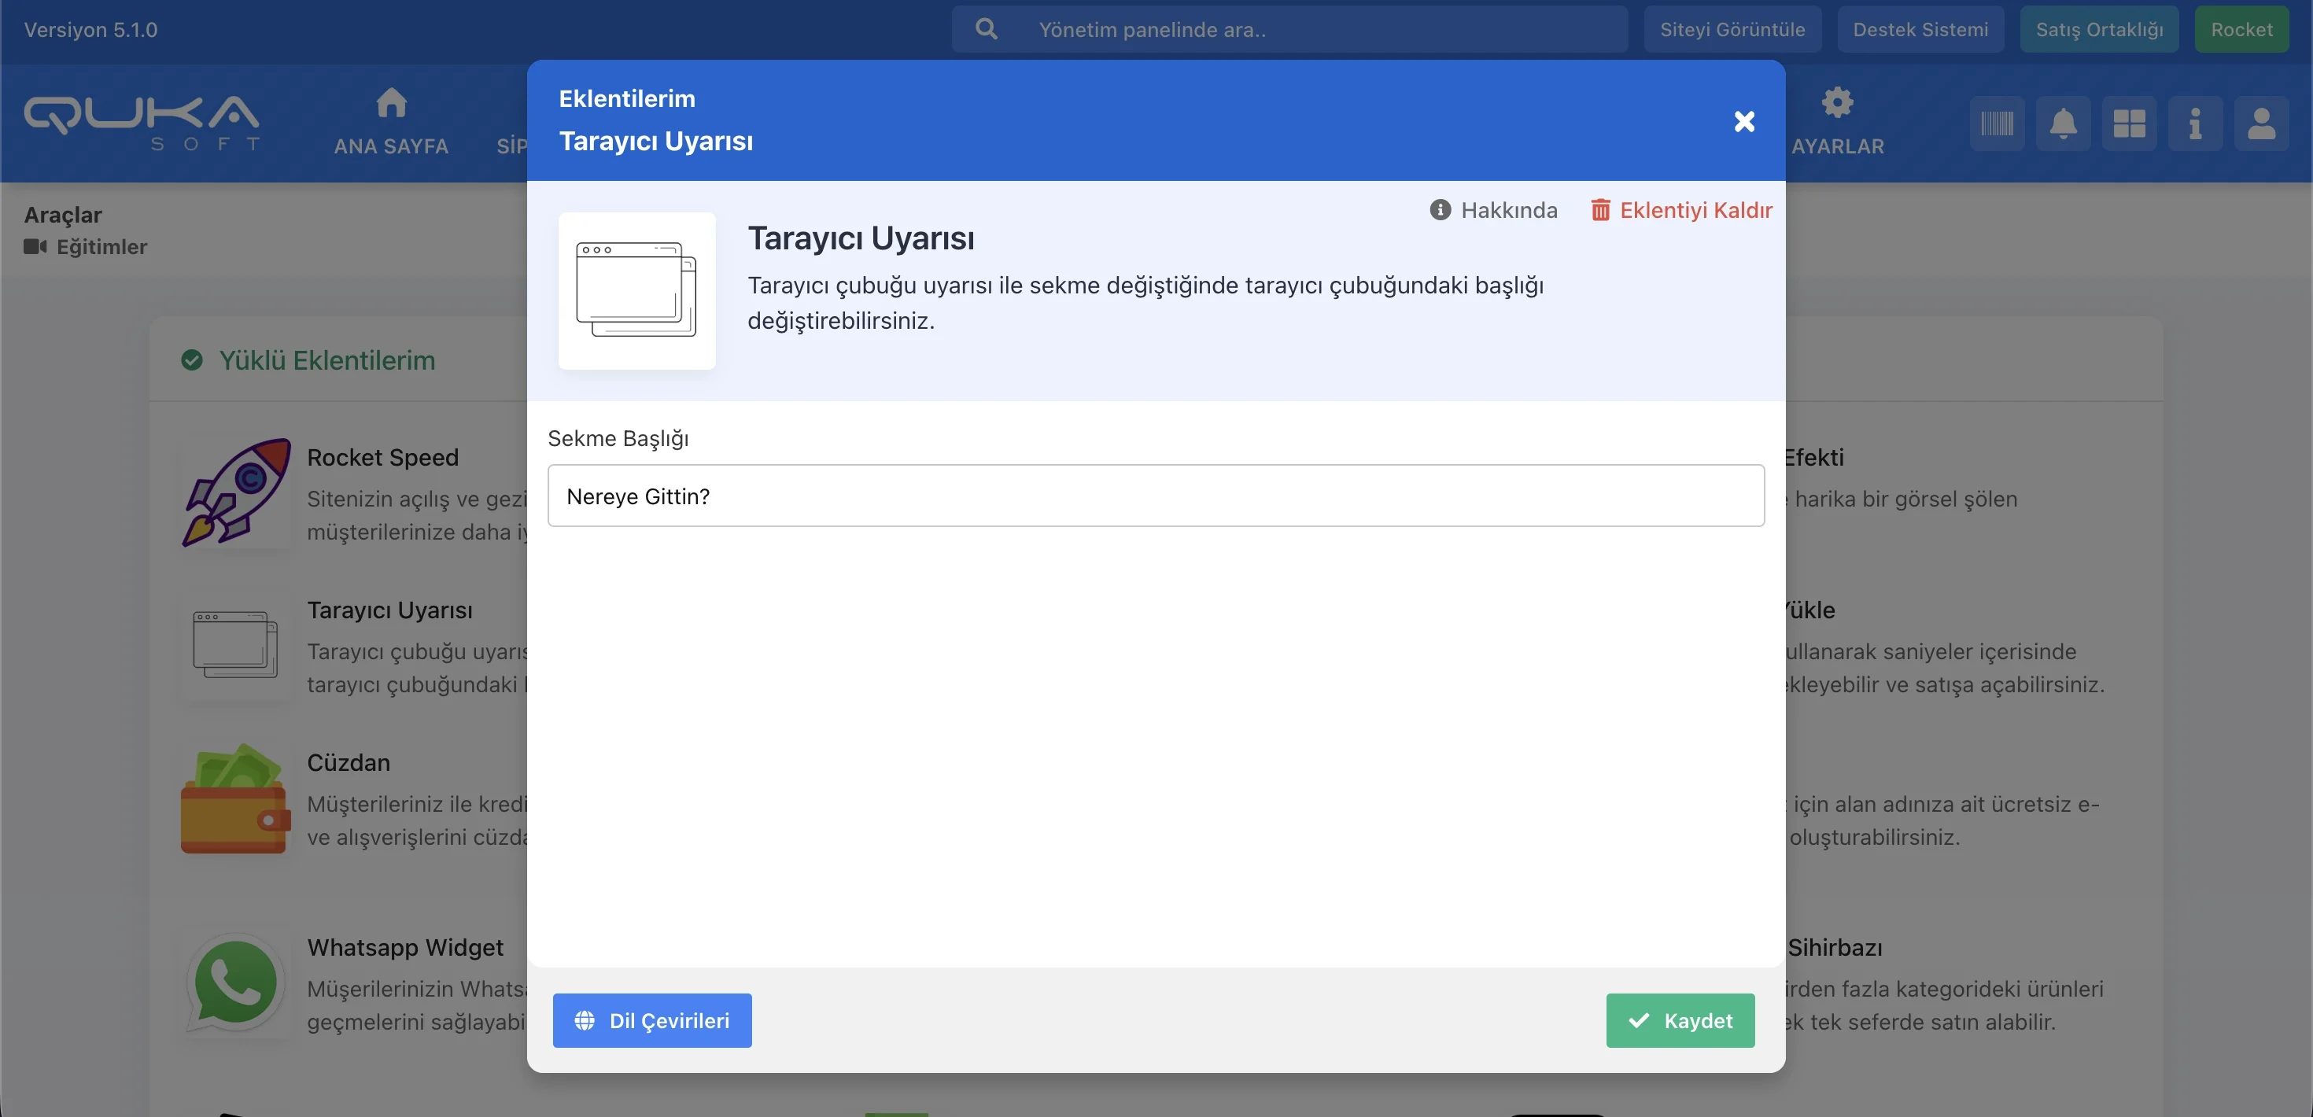Click the Ayarlar gear icon
The height and width of the screenshot is (1117, 2313).
1837,103
